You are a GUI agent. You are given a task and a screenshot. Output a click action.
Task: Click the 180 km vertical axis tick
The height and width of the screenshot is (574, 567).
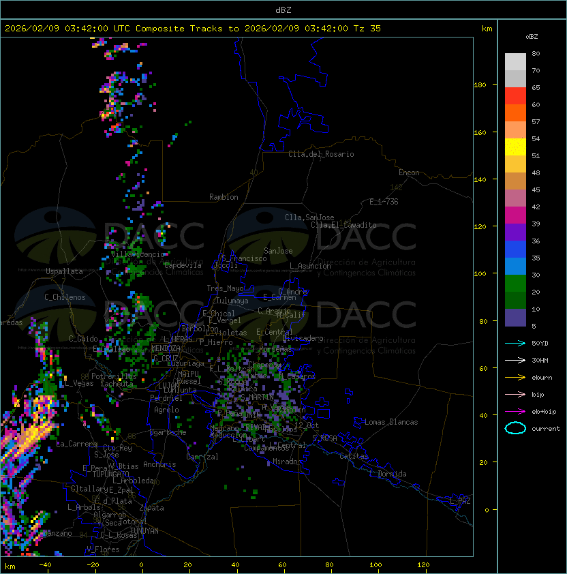[x=480, y=85]
